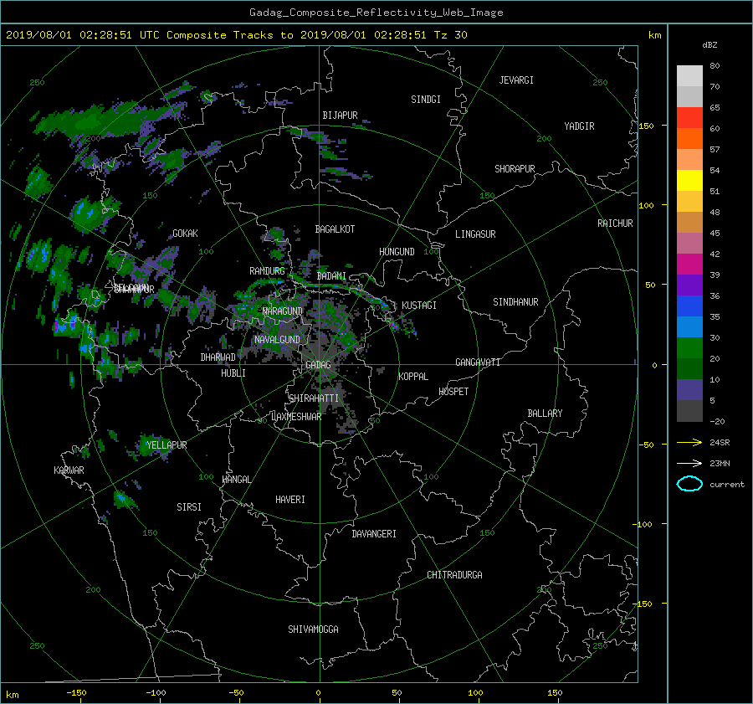Click the HOSPET town label
The height and width of the screenshot is (704, 753).
pos(453,392)
